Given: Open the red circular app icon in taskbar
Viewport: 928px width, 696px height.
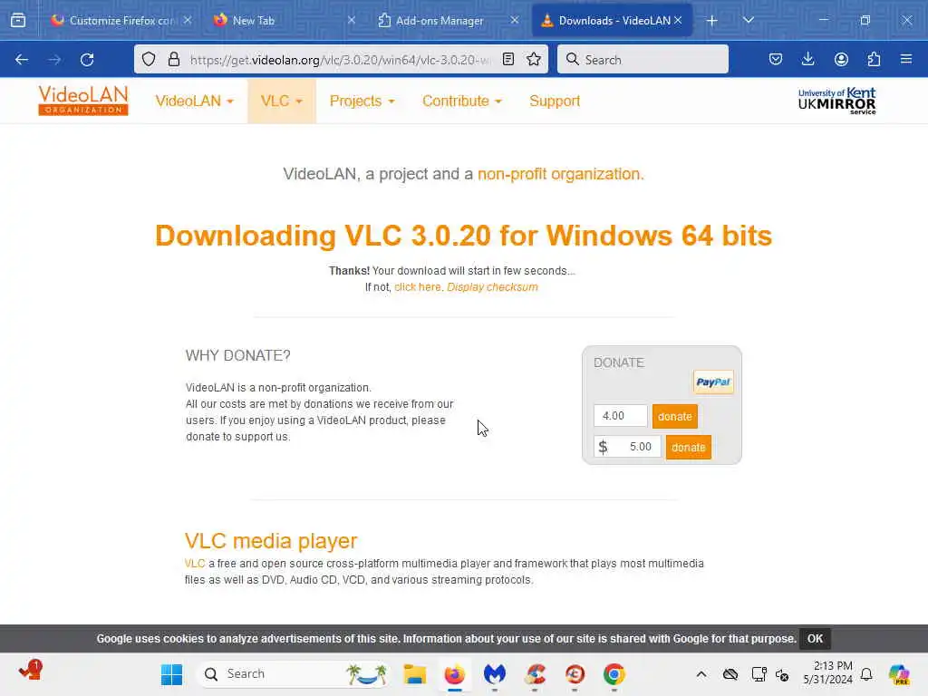Looking at the screenshot, I should (575, 674).
